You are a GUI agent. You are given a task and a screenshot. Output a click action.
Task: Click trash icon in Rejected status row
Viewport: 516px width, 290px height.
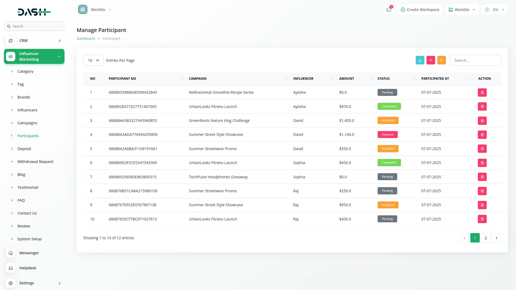(x=482, y=135)
